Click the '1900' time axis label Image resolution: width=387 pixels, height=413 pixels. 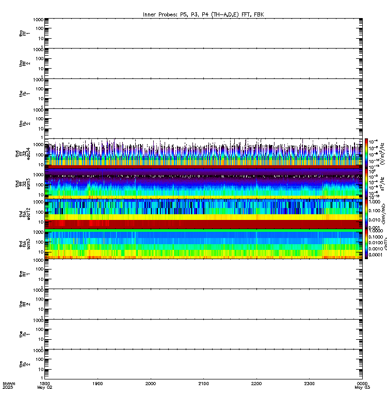98,384
